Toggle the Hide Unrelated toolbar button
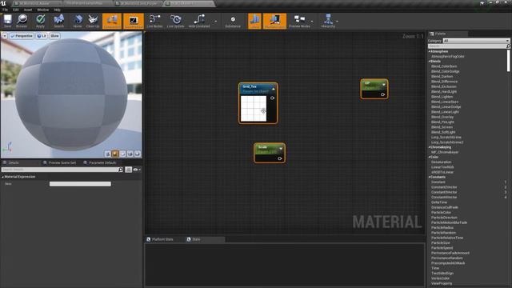This screenshot has height=288, width=512. tap(199, 21)
